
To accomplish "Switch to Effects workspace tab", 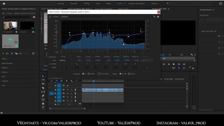I will [108, 3].
